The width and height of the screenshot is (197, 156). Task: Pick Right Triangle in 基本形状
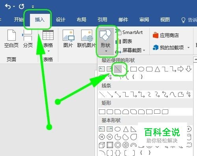133,129
